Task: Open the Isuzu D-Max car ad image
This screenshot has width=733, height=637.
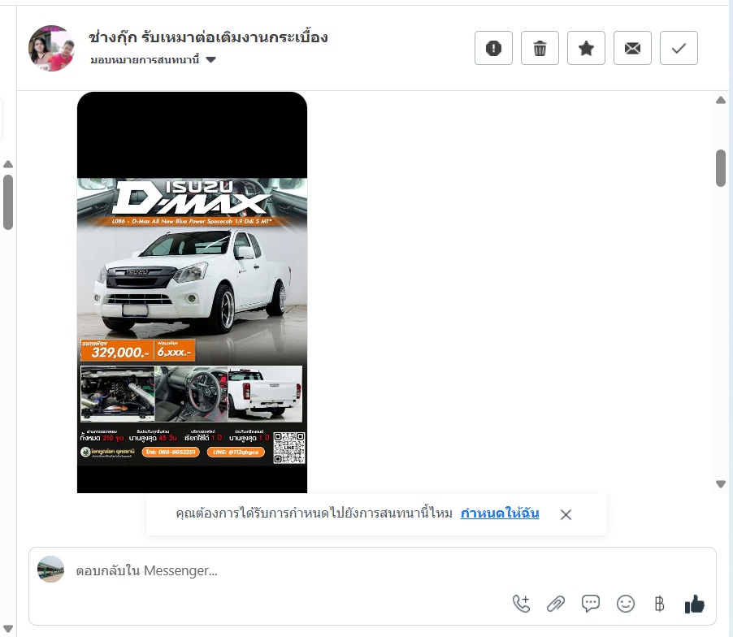Action: (192, 292)
